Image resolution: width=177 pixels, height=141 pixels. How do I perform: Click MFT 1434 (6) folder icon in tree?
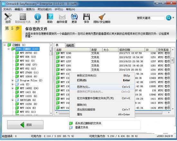17,108
